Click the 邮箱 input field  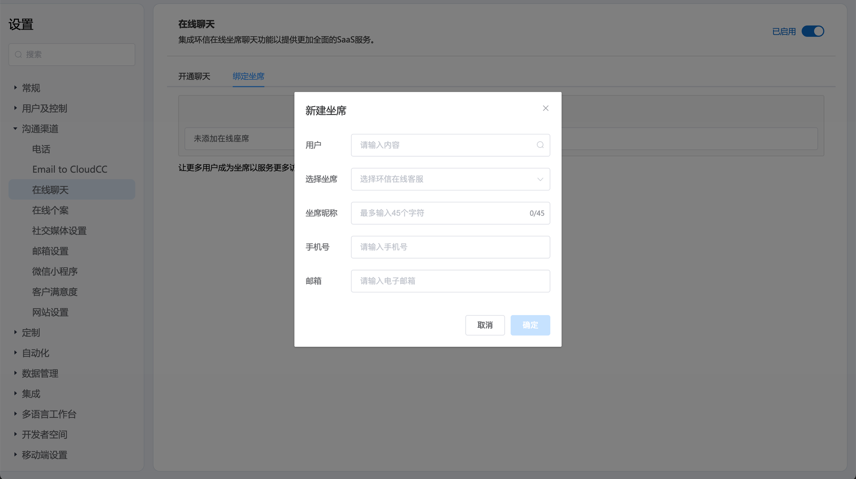(450, 281)
